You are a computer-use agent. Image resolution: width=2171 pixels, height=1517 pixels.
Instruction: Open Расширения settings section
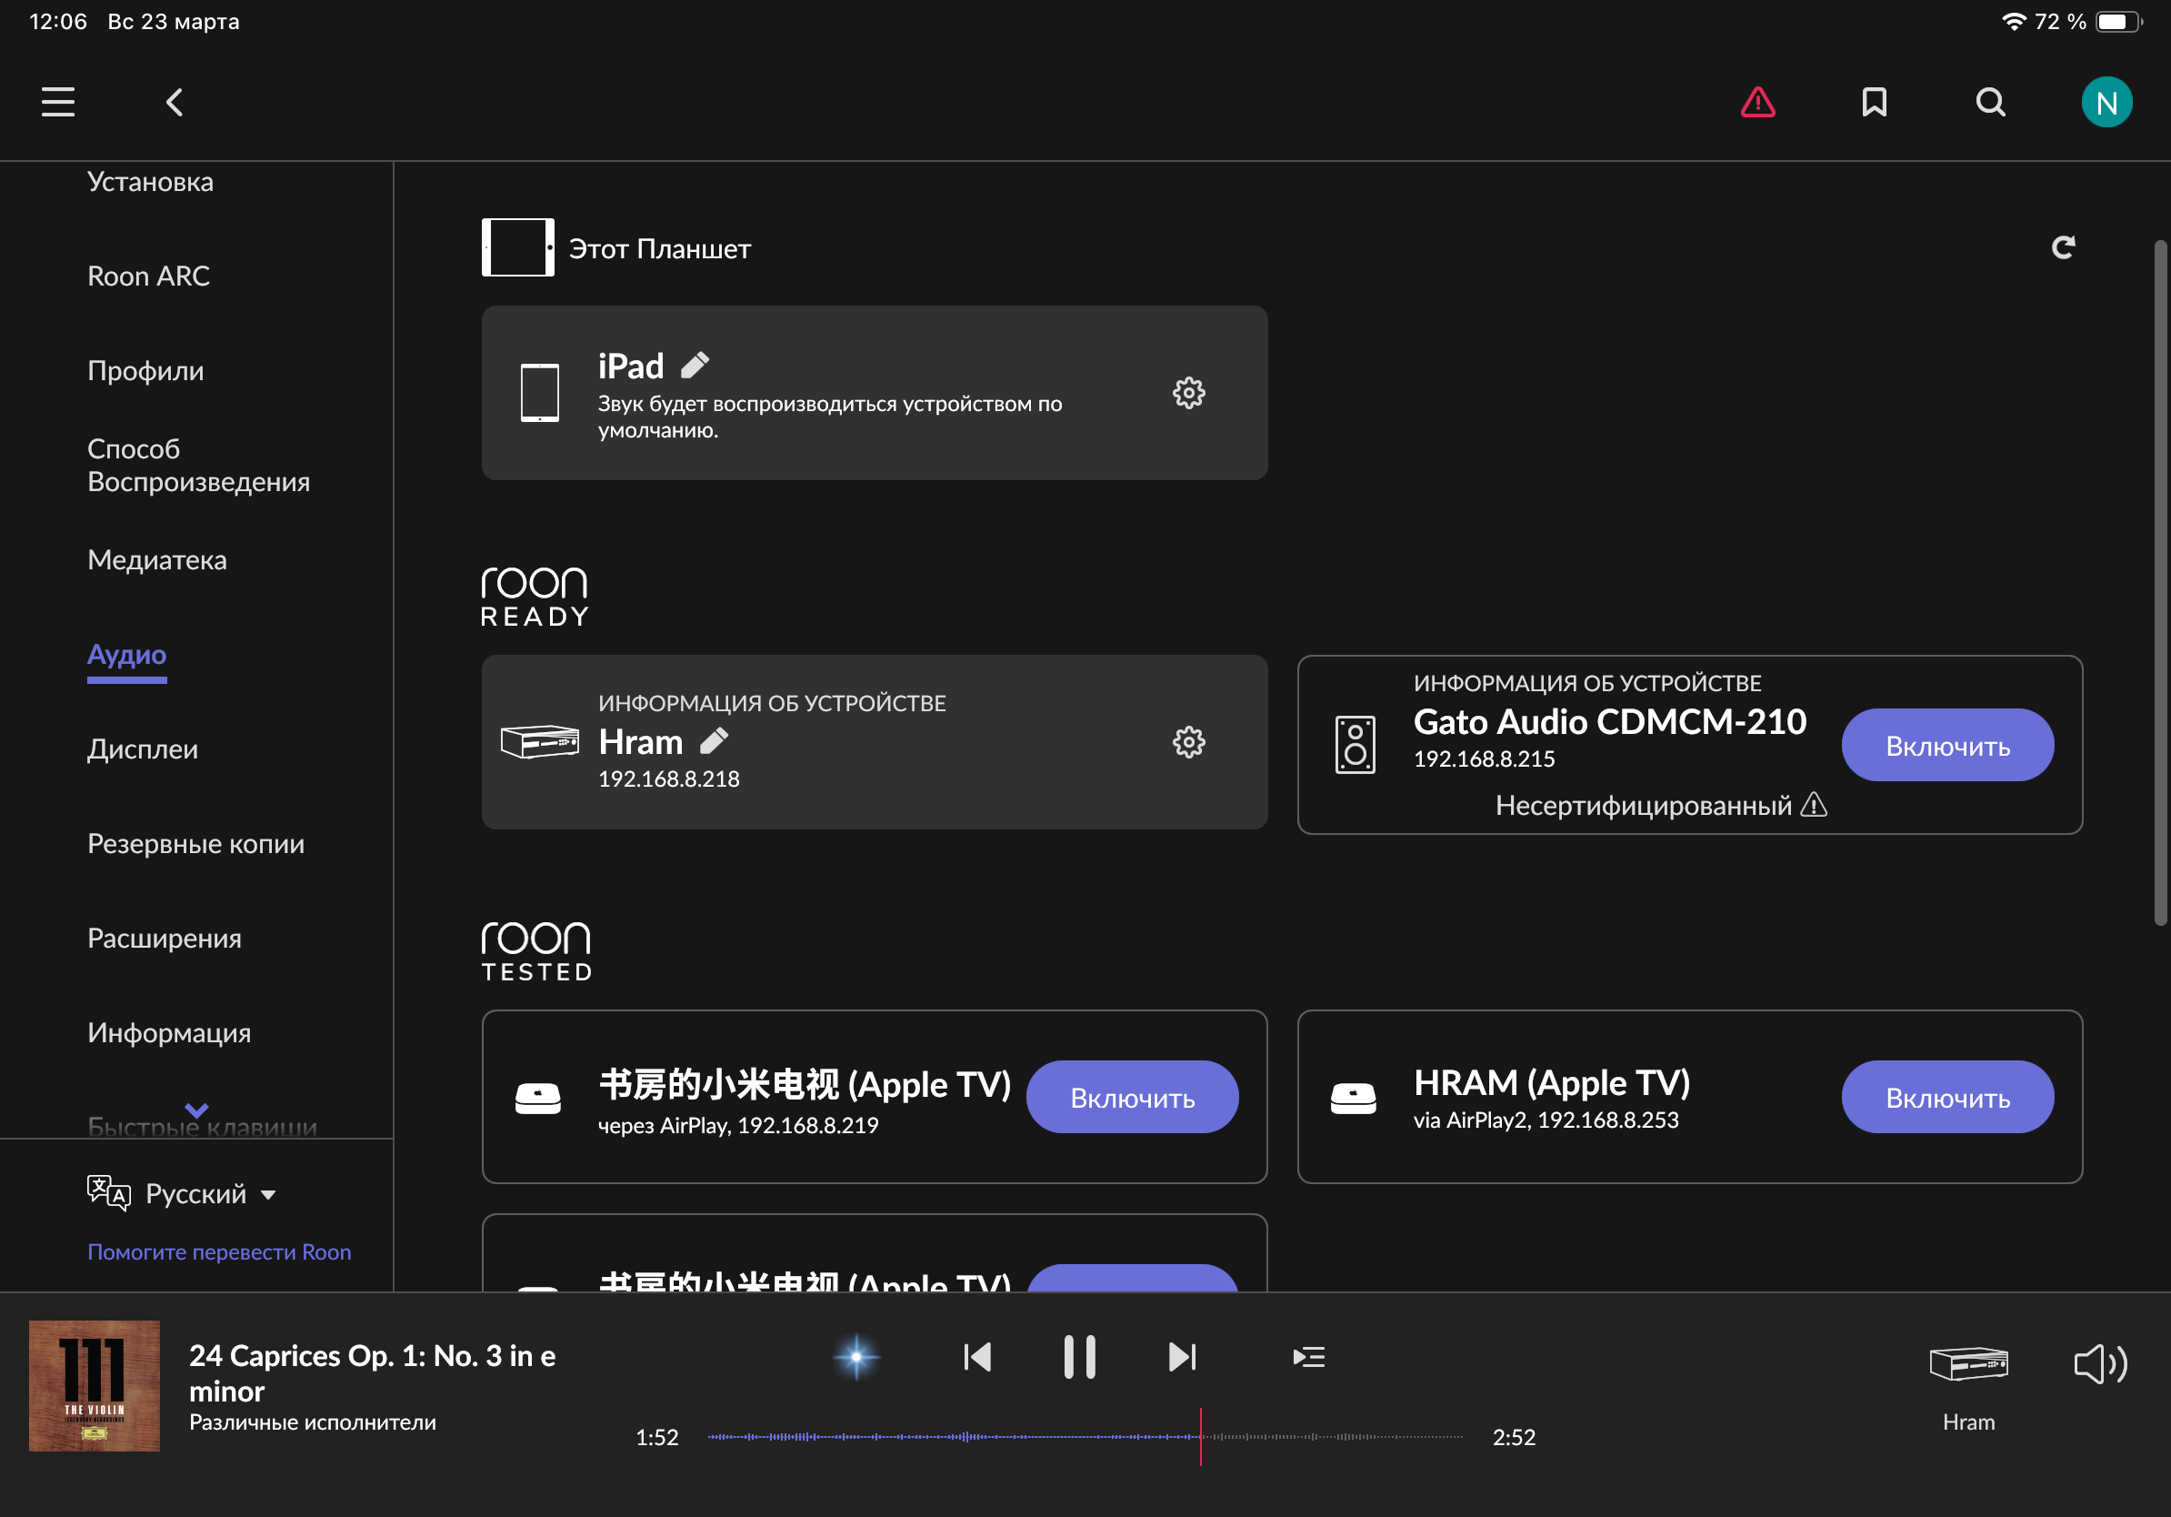click(165, 939)
